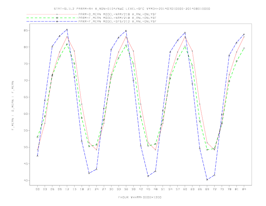Click x-axis forecast hour label 81
The height and width of the screenshot is (206, 266).
[237, 189]
